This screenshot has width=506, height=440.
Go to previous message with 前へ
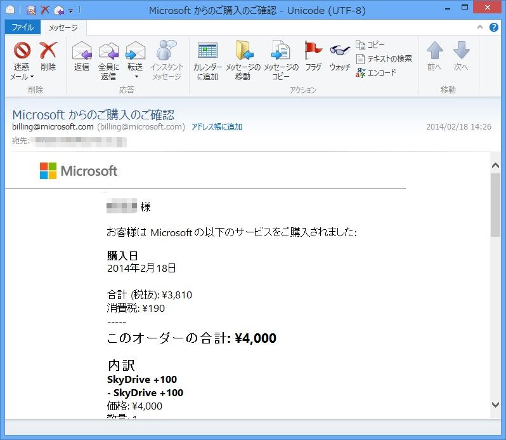(434, 56)
